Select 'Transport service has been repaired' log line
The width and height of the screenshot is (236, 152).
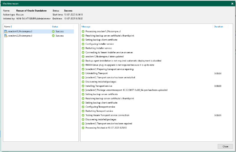[109, 124]
